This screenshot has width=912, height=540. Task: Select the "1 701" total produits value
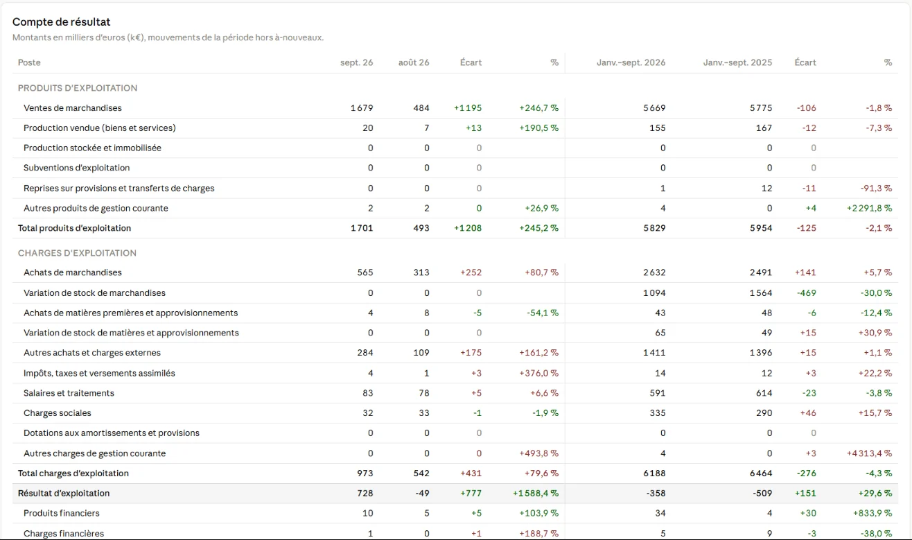(362, 228)
